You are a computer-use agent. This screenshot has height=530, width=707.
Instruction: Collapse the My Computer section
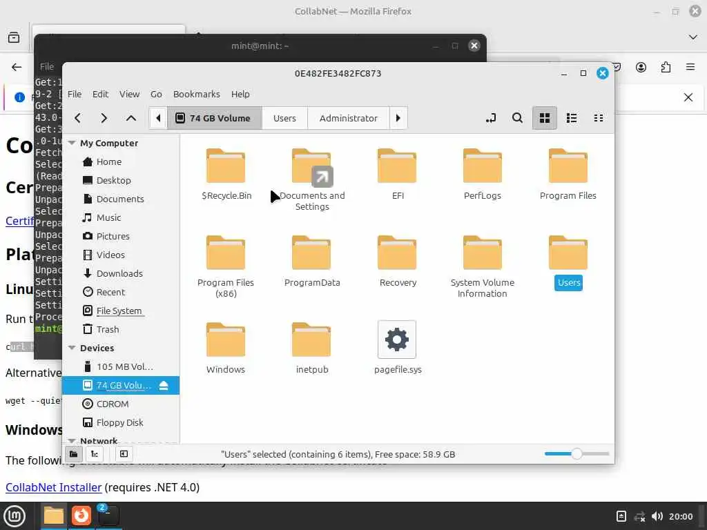click(x=72, y=143)
